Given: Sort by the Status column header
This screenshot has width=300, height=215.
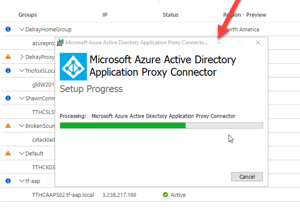Looking at the screenshot, I should (x=171, y=15).
